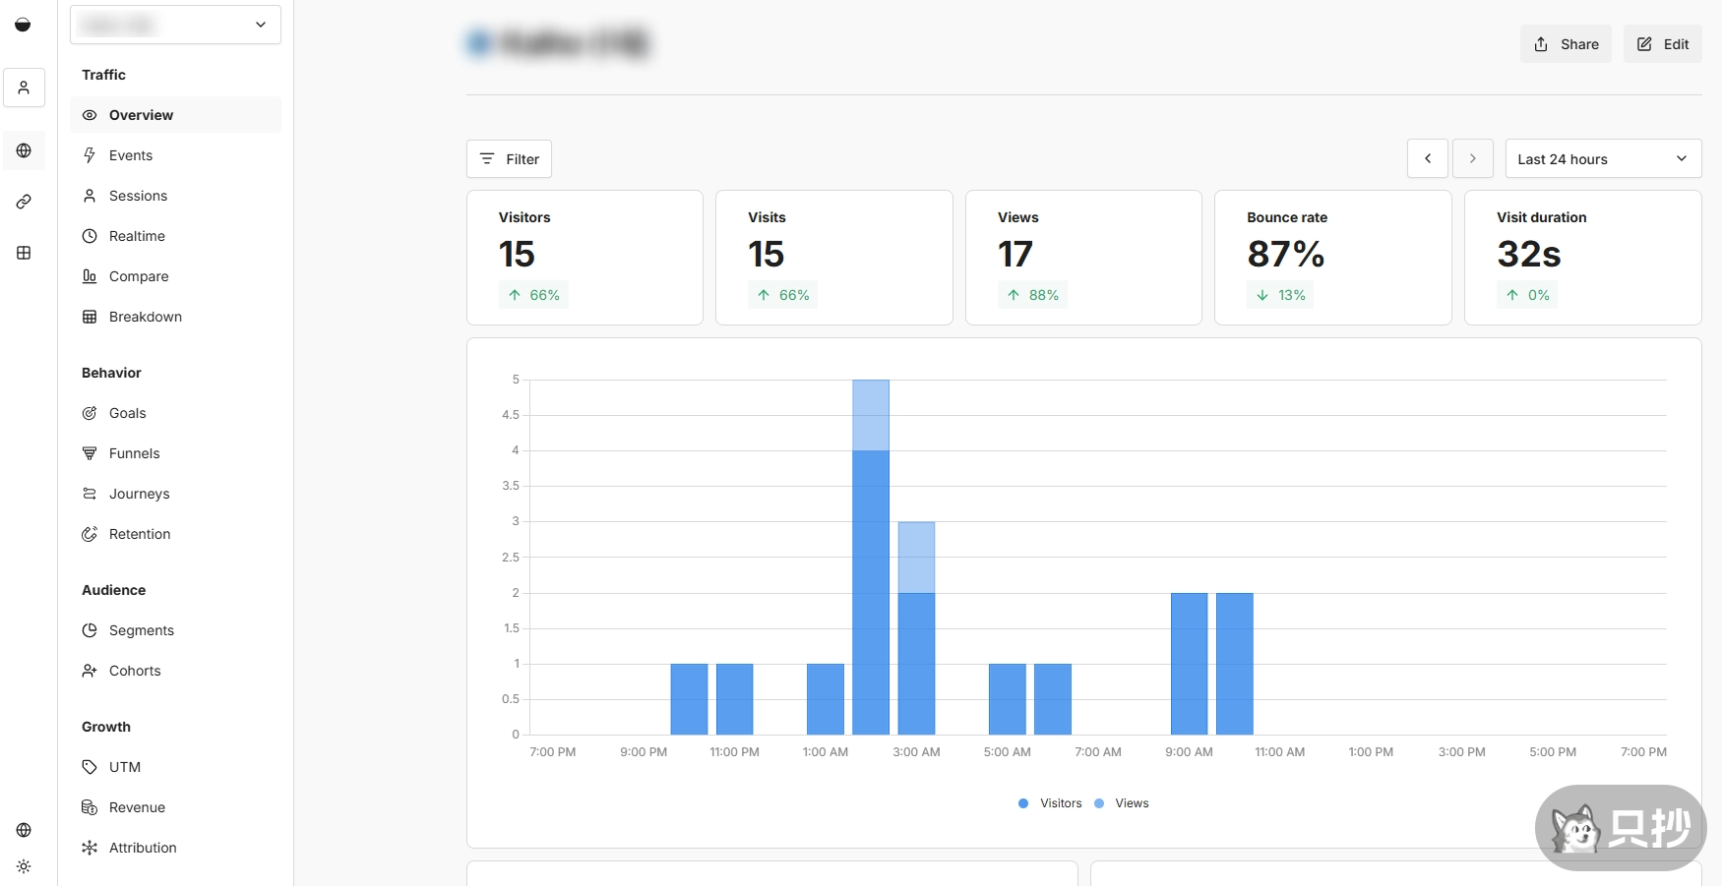The image size is (1722, 886).
Task: Go to previous time period with left chevron
Action: click(1427, 159)
